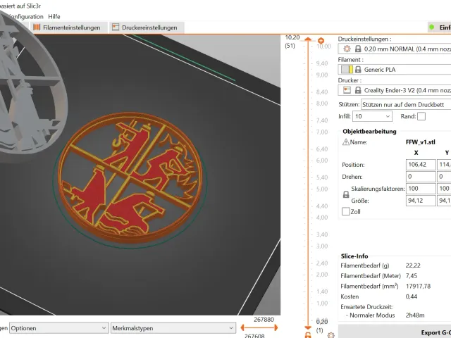
Task: Open the Merkmalstypen view dropdown
Action: (173, 328)
